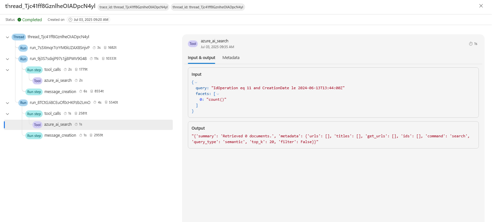Screen dimensions: 492x222
Task: Click Tool badge in detail panel header
Action: [193, 44]
